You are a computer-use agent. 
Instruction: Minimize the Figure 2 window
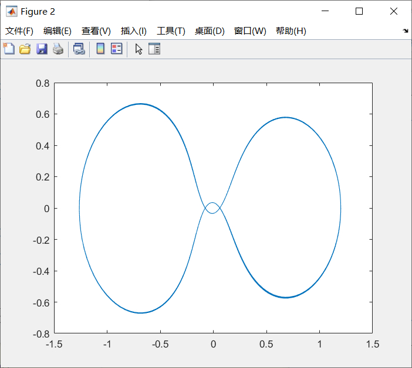[325, 11]
